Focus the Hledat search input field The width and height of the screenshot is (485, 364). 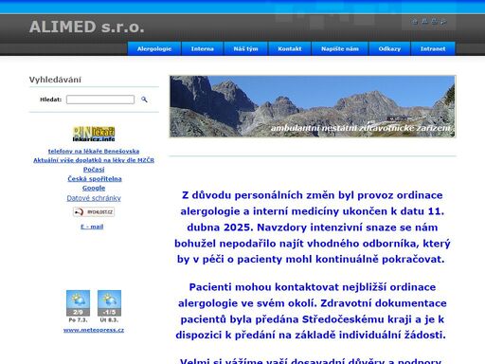[x=100, y=100]
